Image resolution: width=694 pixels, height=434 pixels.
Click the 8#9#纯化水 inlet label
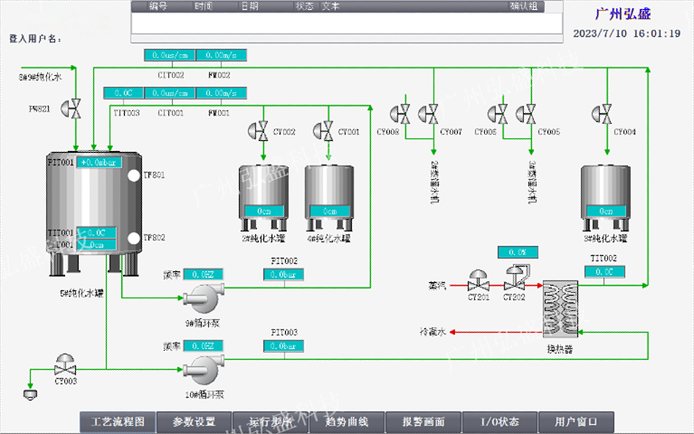(41, 77)
